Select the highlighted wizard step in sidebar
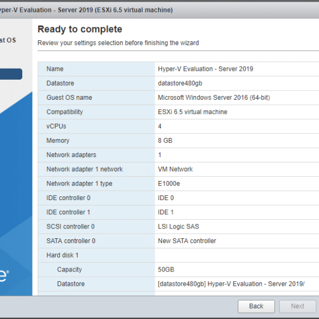The height and width of the screenshot is (319, 319). pos(11,74)
